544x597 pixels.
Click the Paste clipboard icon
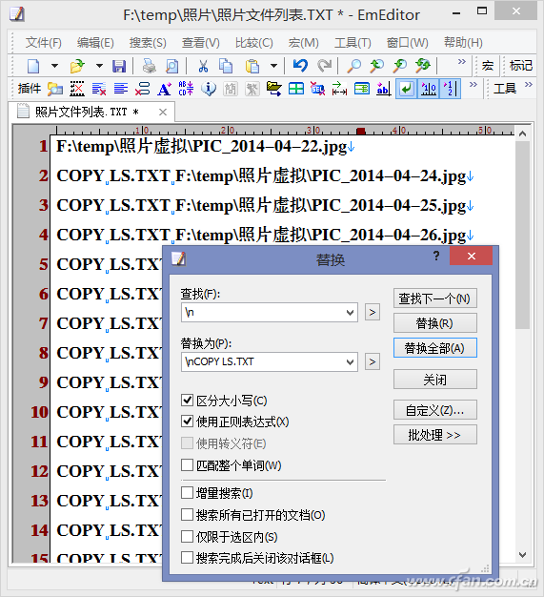pos(252,66)
